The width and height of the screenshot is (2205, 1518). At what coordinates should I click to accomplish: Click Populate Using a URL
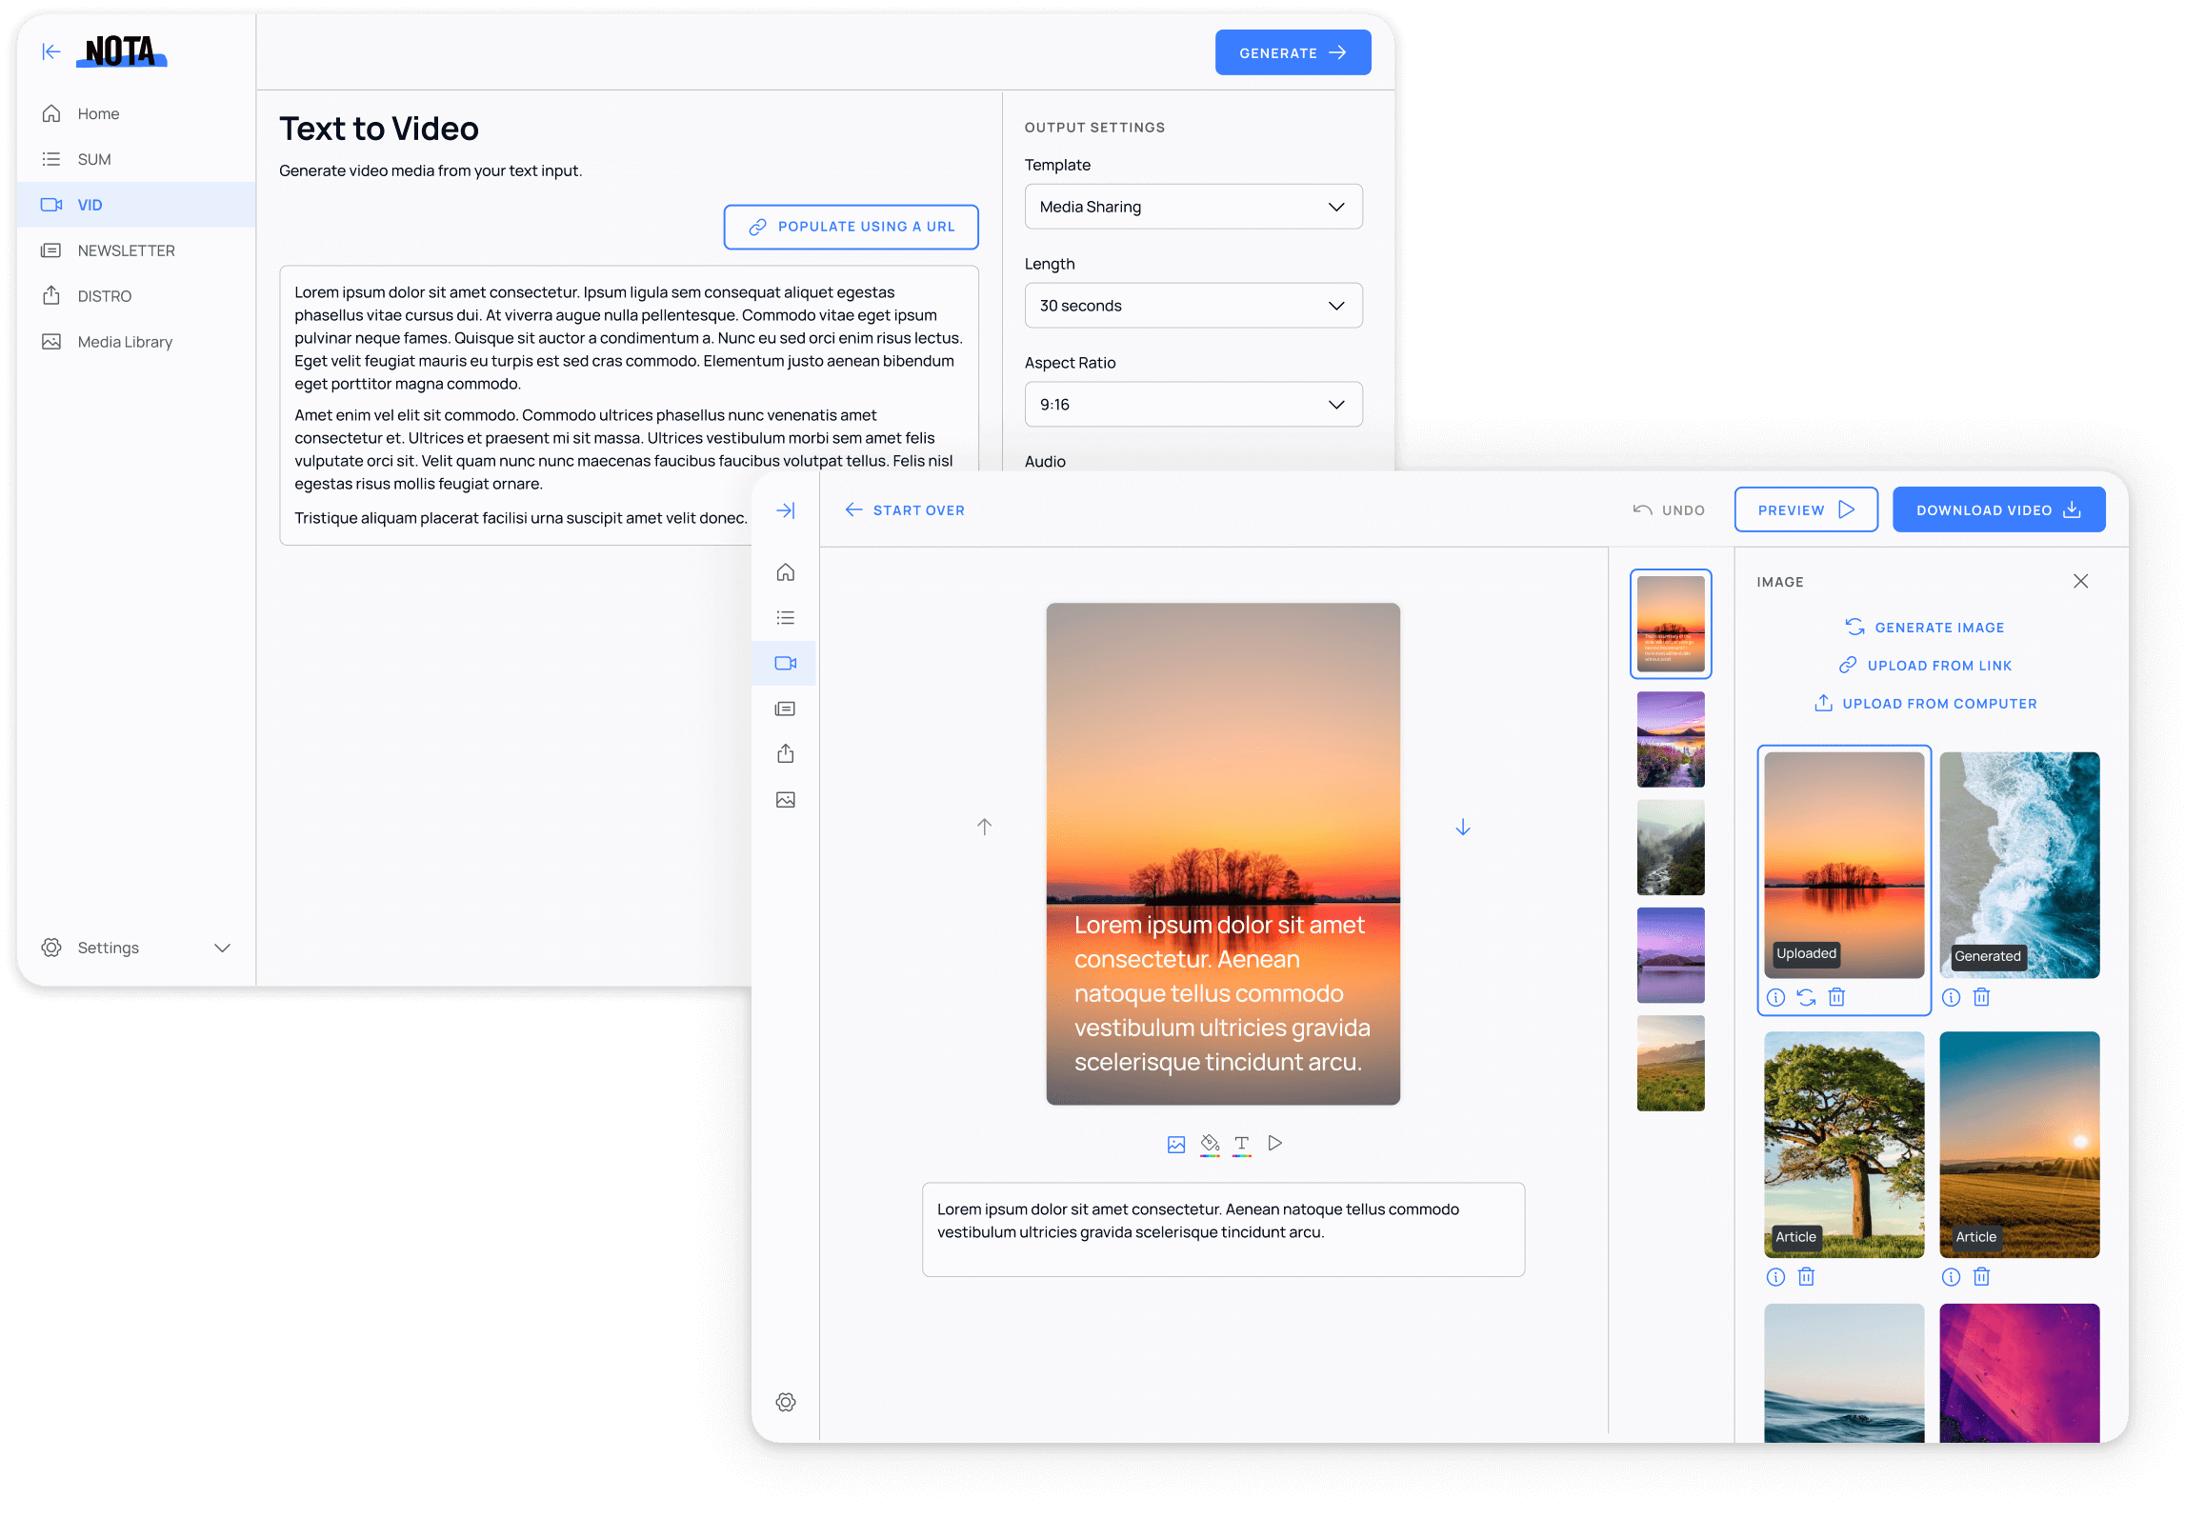851,227
